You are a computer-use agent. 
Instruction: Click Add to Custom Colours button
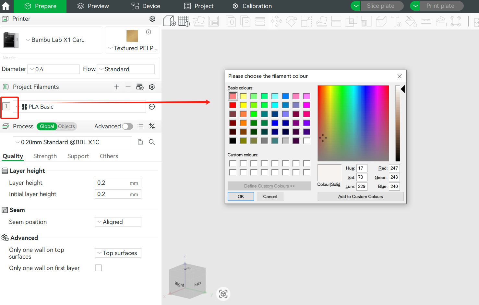[360, 196]
